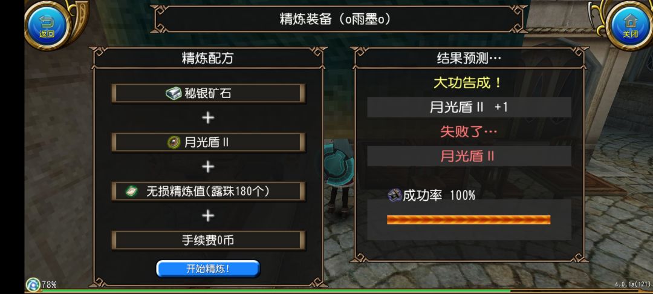Screen dimensions: 653x294
Task: Select the 月光盾 II equipment slot
Action: [x=208, y=142]
